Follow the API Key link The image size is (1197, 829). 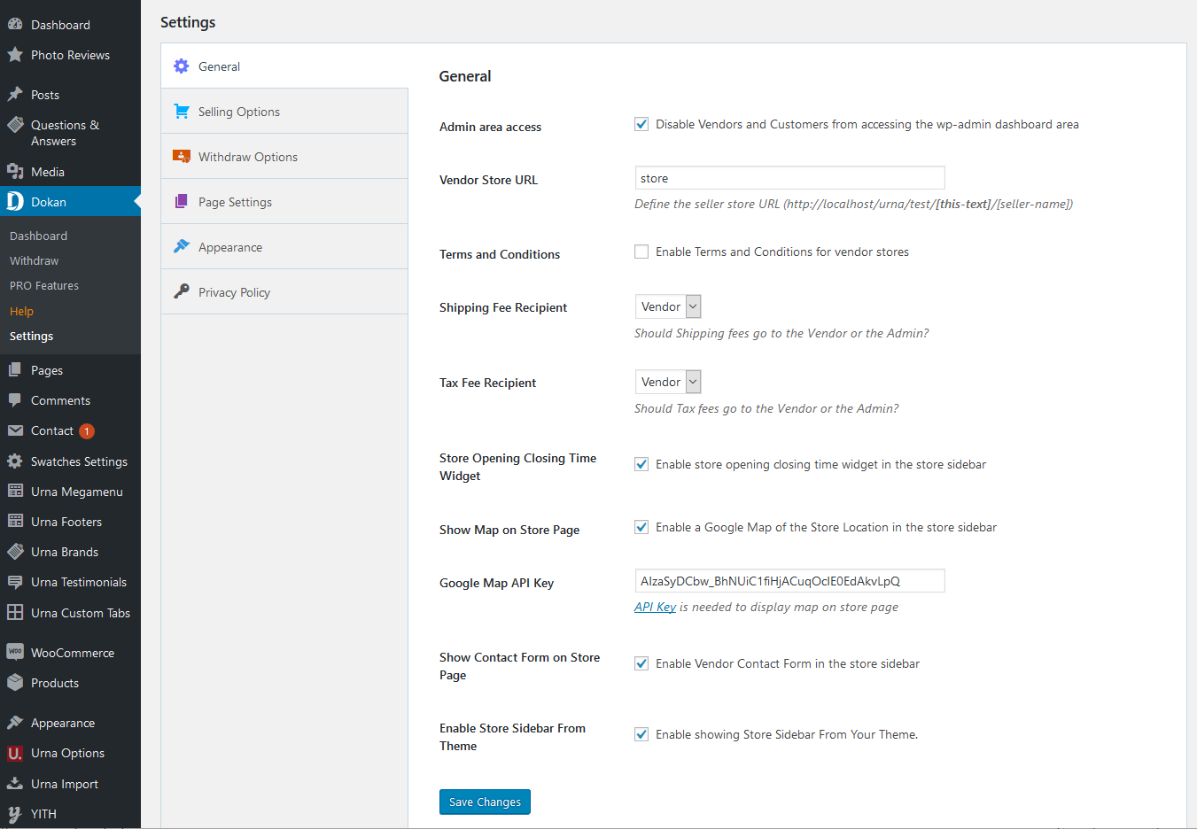[x=655, y=607]
